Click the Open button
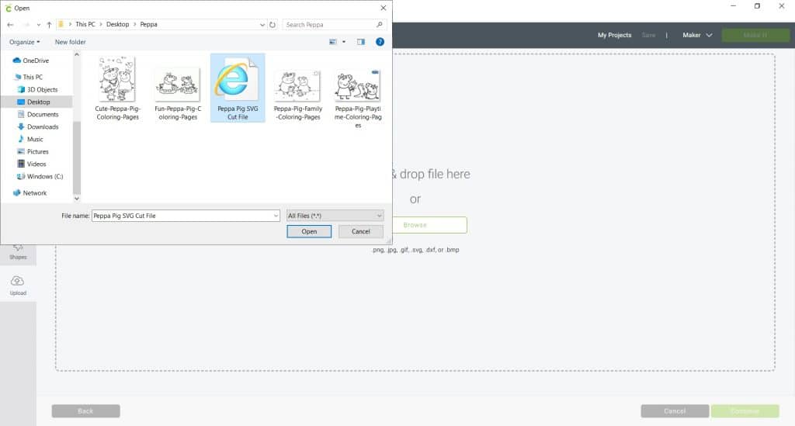Viewport: 795px width, 426px height. click(x=309, y=231)
